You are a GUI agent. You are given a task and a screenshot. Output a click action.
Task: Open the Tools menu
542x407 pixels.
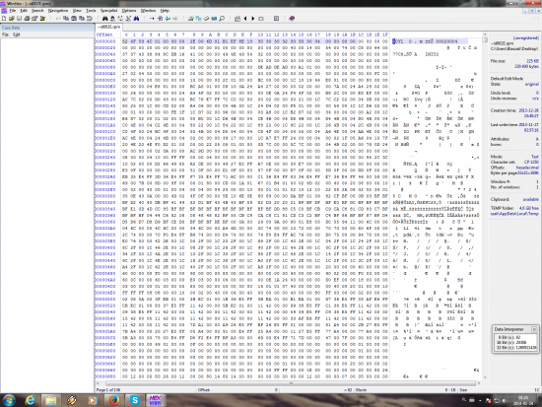[91, 11]
